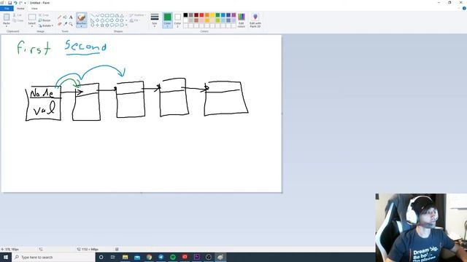Select the Color 1 foreground box
Image resolution: width=467 pixels, height=262 pixels.
[167, 20]
